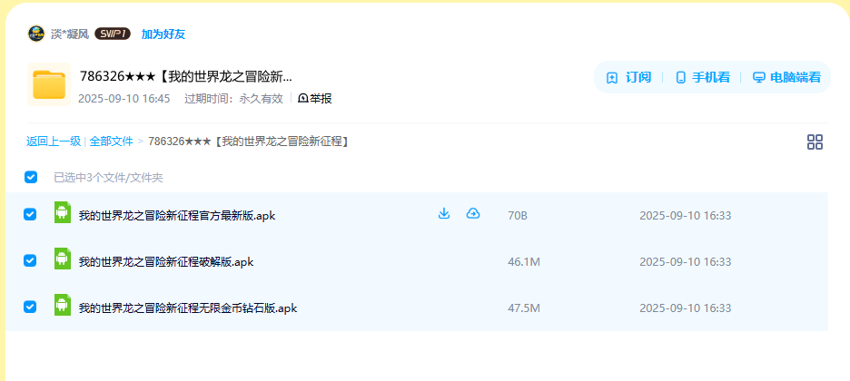Click the date 2025-09-10 16:45

[124, 99]
